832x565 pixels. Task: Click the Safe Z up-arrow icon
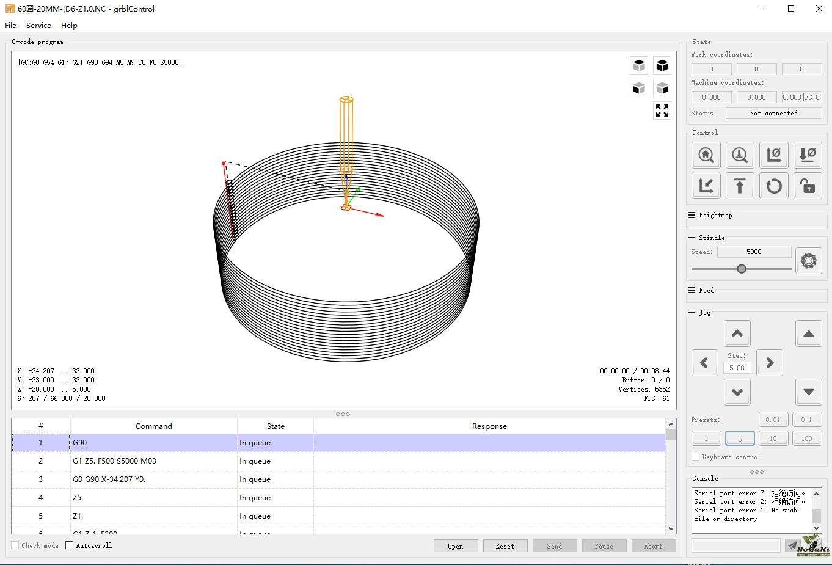click(740, 186)
